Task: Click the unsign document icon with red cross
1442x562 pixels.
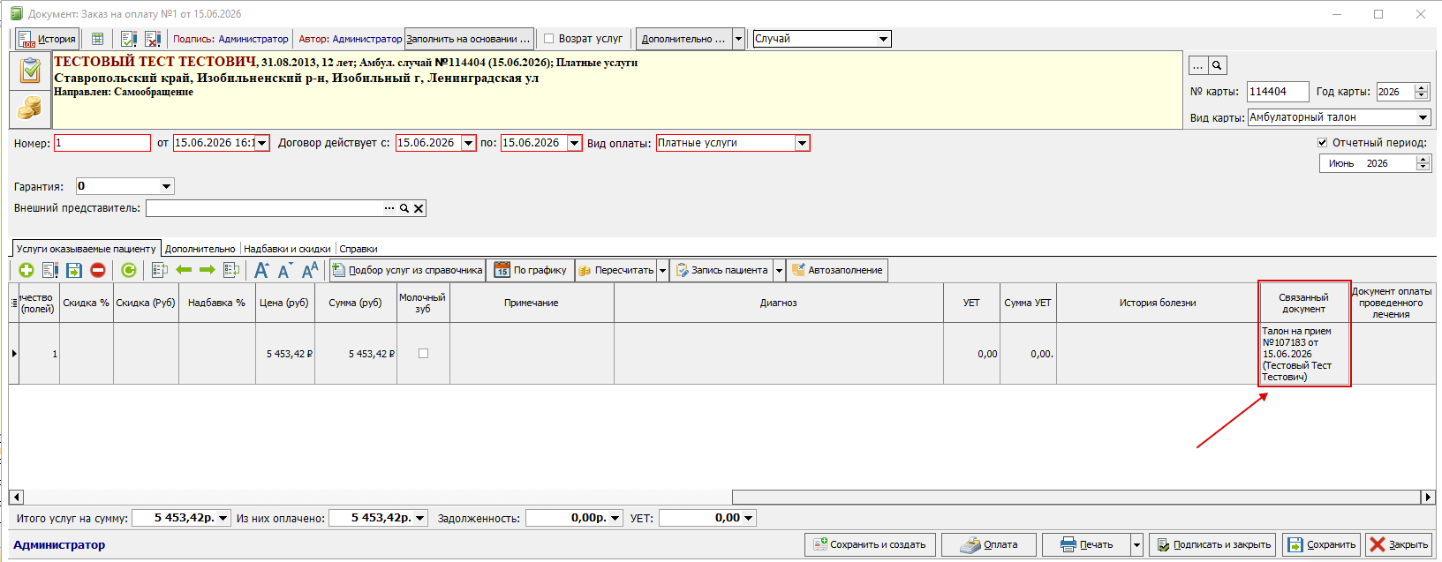Action: click(153, 39)
